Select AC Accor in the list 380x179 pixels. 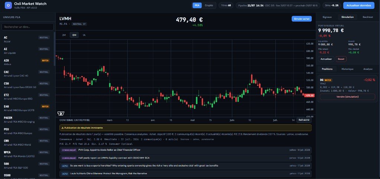point(27,39)
